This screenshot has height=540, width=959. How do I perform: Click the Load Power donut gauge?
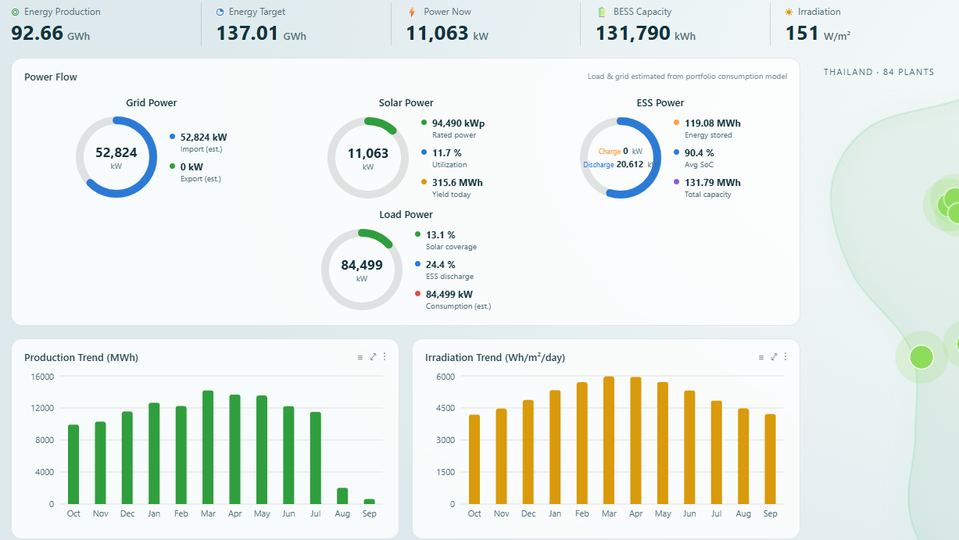(x=362, y=269)
